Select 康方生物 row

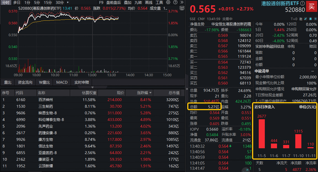tap(93, 139)
